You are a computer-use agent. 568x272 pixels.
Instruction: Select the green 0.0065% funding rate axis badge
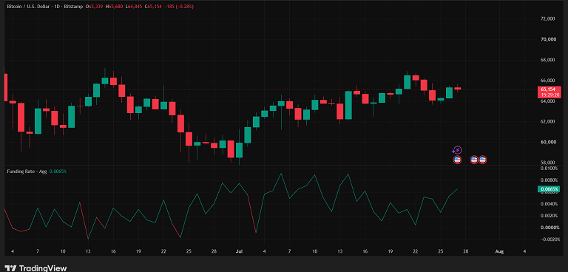(550, 188)
